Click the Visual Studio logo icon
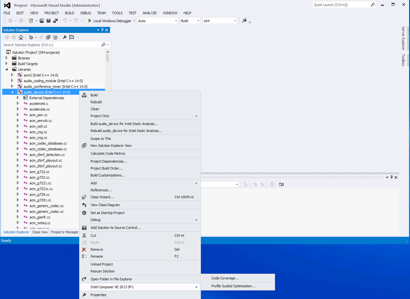This screenshot has width=410, height=299. click(7, 5)
